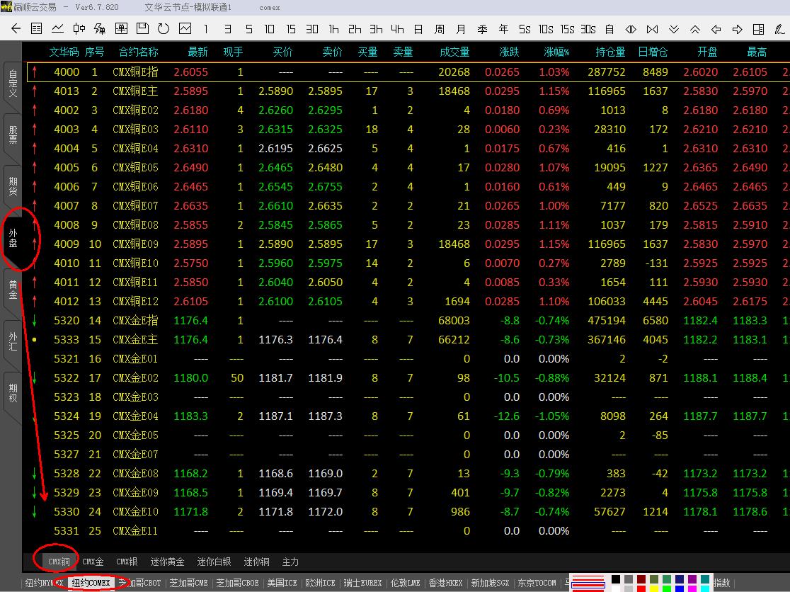Switch to candlestick K-line chart icon
The width and height of the screenshot is (790, 592).
(x=79, y=29)
